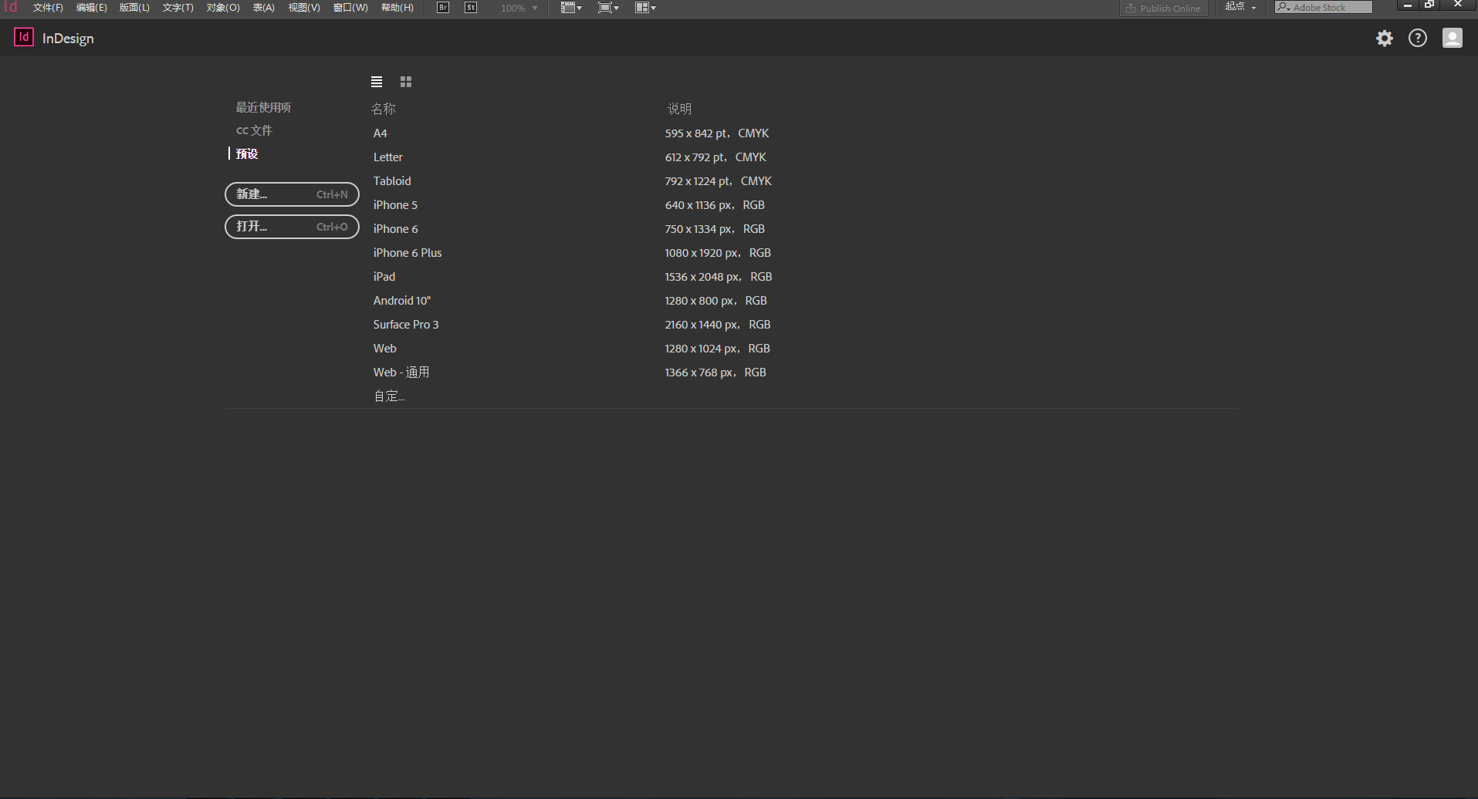The width and height of the screenshot is (1478, 799).
Task: Choose the Web preset
Action: pos(385,349)
